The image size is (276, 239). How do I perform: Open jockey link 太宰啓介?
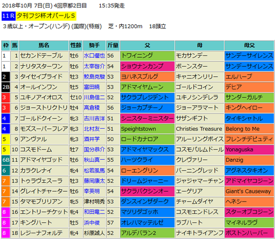click(94, 66)
